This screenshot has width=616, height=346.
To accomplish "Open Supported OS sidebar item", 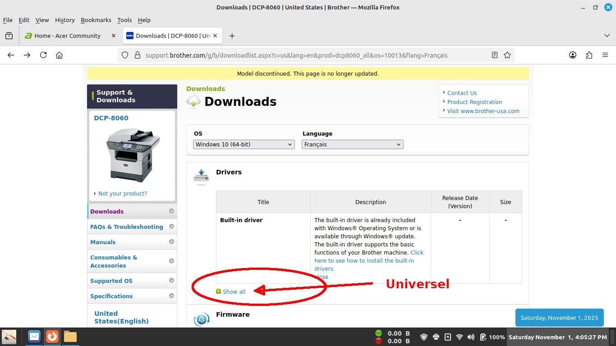I will tap(132, 281).
